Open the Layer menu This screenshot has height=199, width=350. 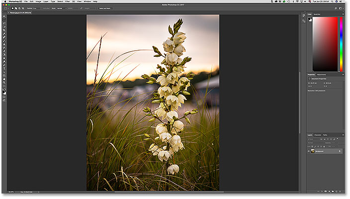tap(46, 1)
